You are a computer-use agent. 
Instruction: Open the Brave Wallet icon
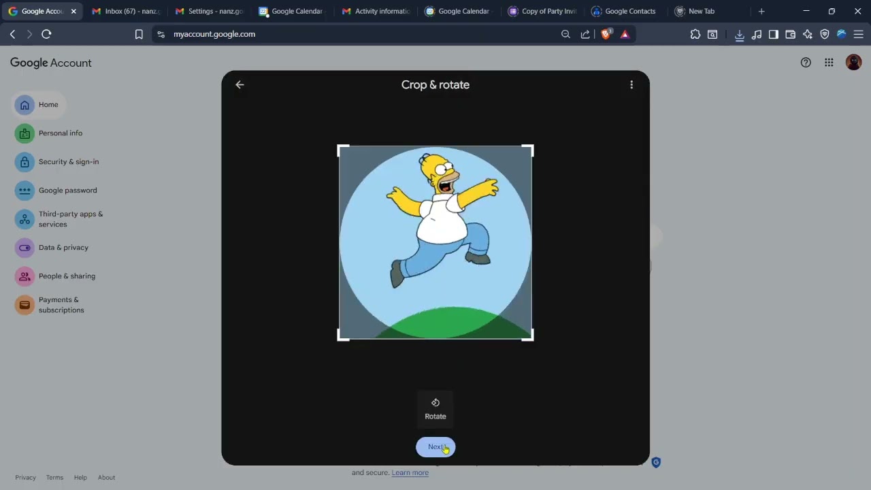tap(791, 34)
